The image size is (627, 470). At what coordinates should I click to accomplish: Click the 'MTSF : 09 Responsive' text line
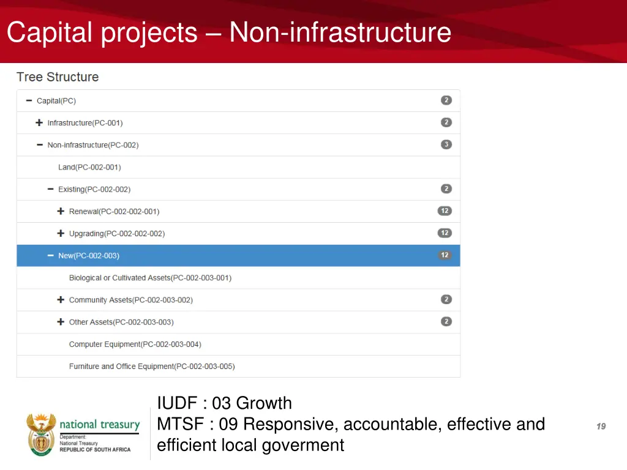coord(351,424)
